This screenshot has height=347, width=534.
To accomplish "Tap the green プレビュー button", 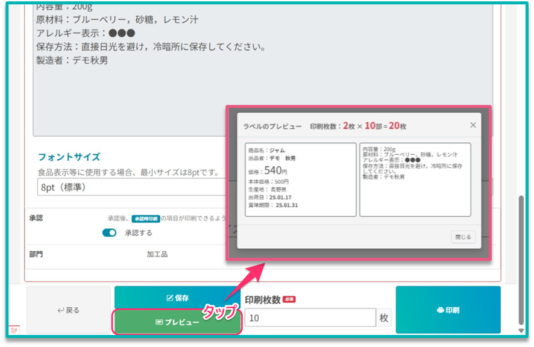I will coord(177,322).
